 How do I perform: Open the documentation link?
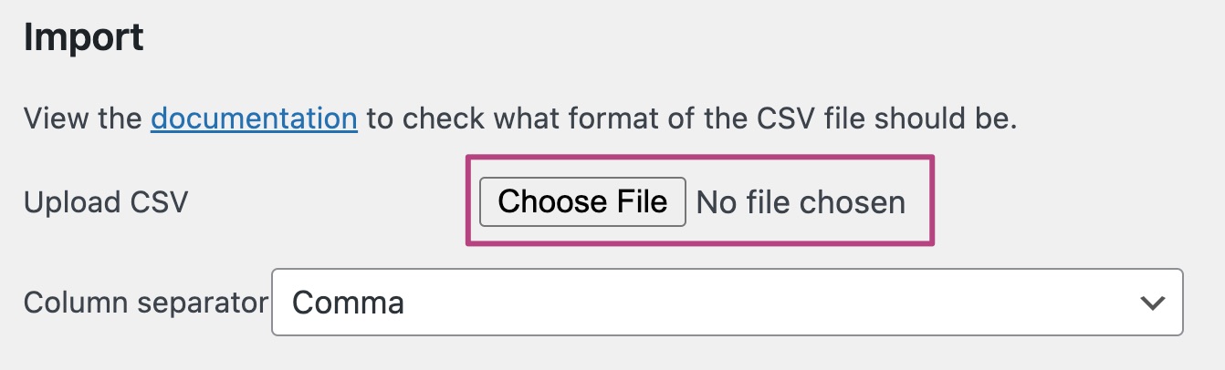pyautogui.click(x=254, y=118)
